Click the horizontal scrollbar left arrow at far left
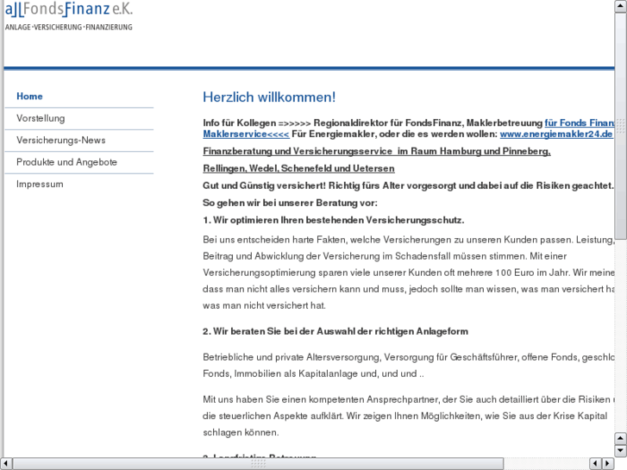627x470 pixels. click(x=6, y=464)
